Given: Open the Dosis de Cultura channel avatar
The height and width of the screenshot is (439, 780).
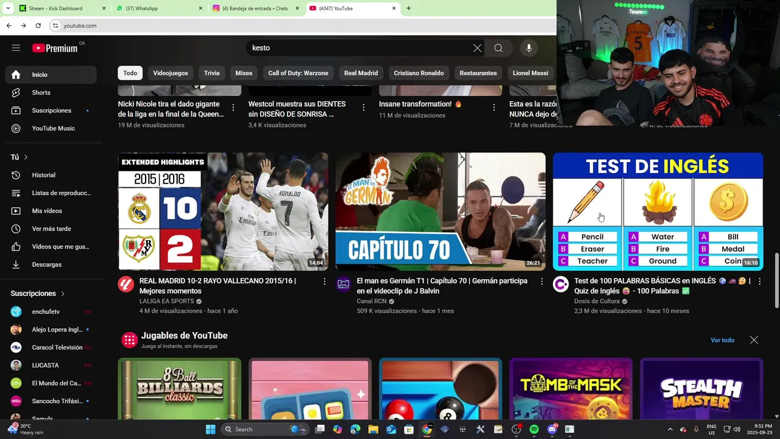Looking at the screenshot, I should (x=561, y=284).
